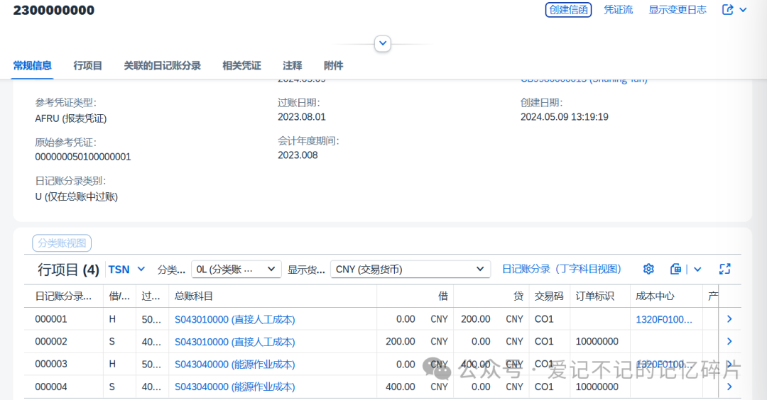
Task: Click 交易码 column header
Action: tap(549, 296)
